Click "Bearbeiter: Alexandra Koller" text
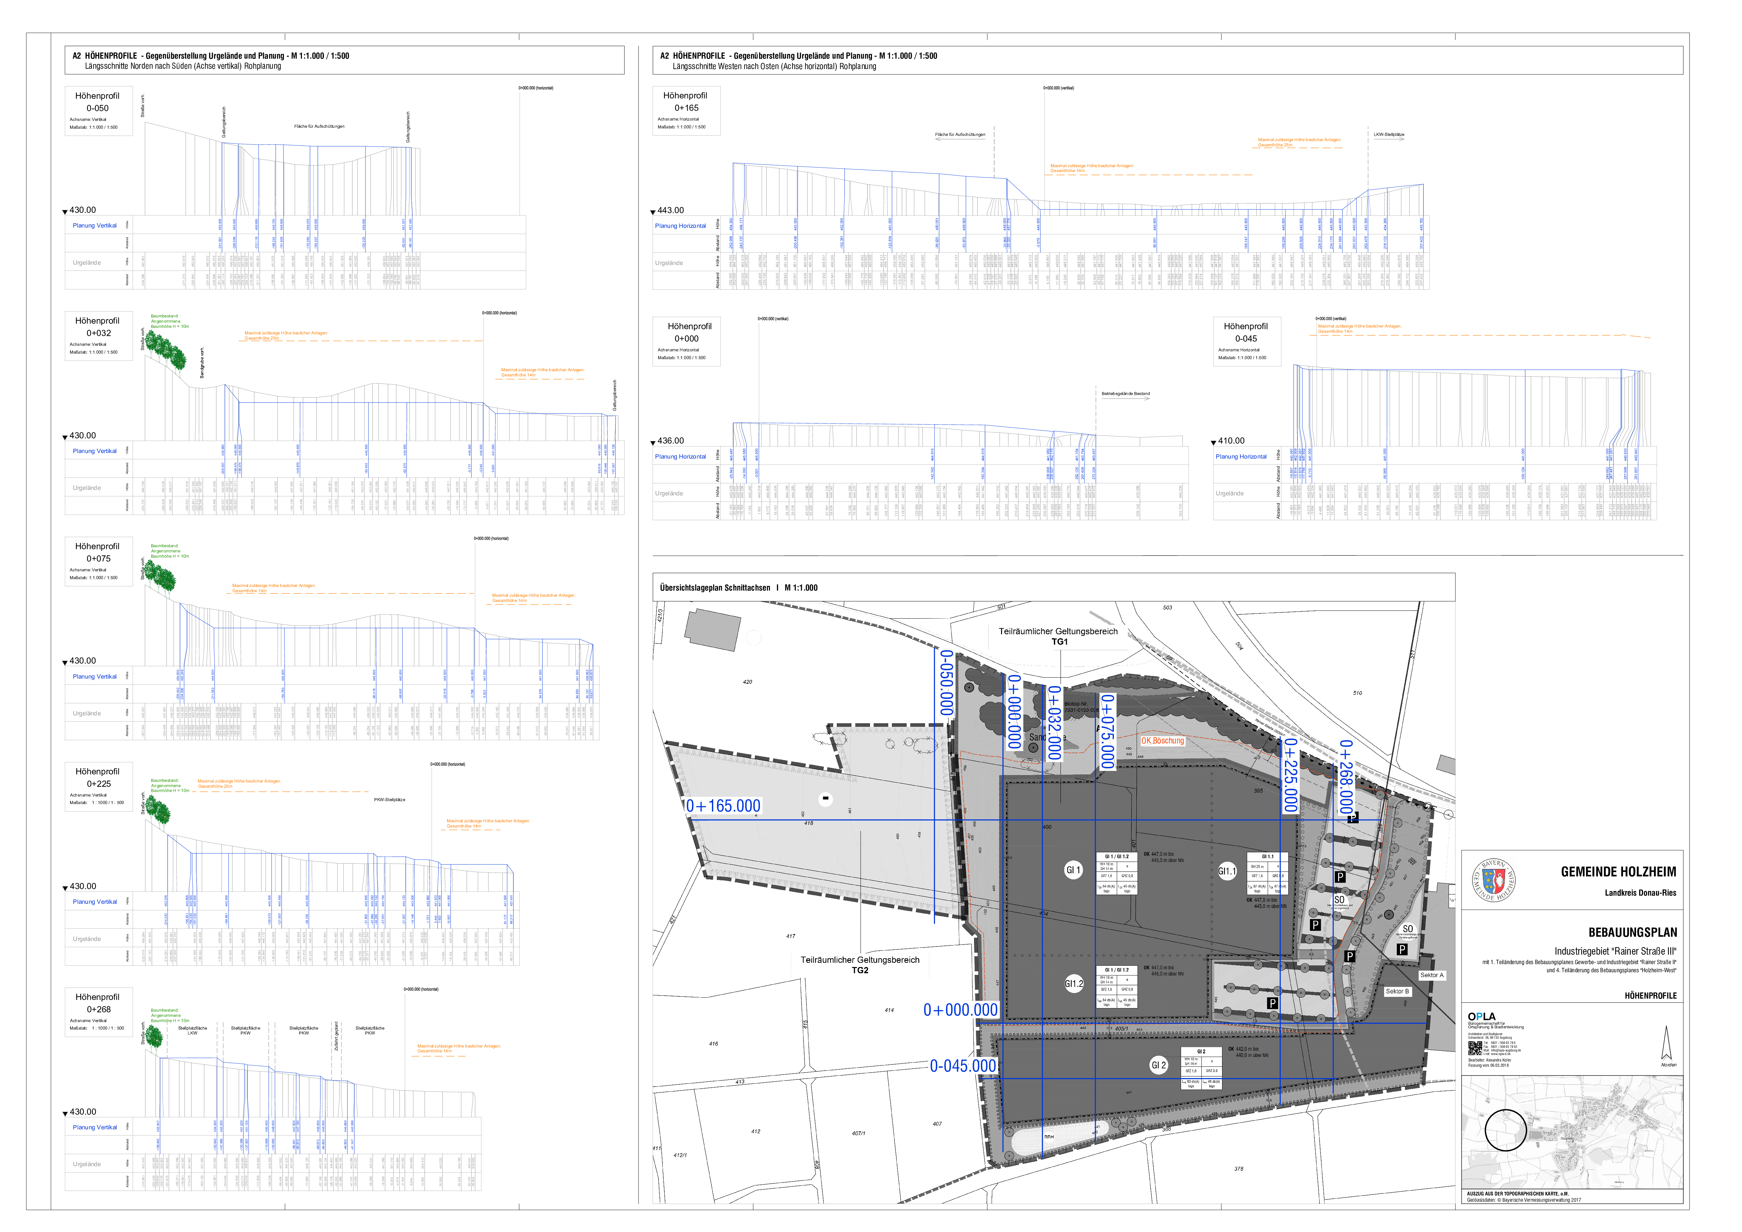 click(1489, 1060)
